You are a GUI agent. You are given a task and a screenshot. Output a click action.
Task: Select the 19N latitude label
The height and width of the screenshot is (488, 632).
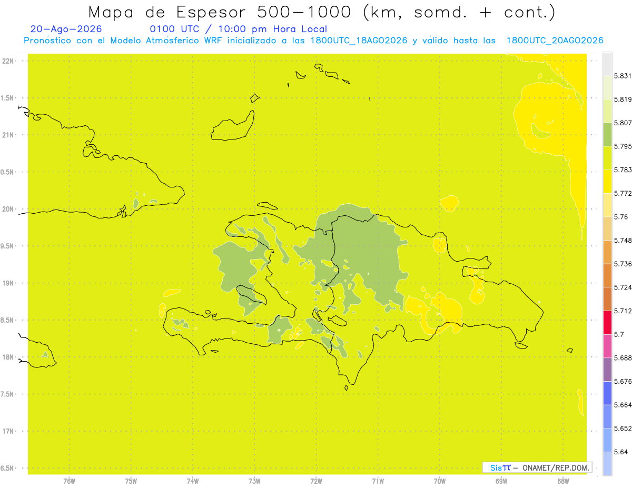pyautogui.click(x=8, y=283)
